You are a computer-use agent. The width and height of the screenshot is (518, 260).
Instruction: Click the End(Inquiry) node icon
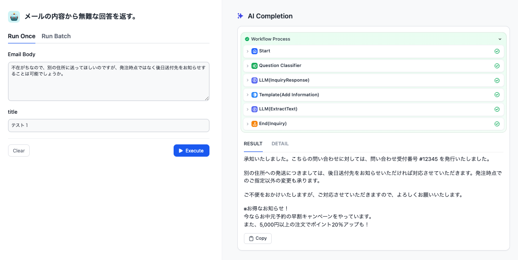coord(254,124)
